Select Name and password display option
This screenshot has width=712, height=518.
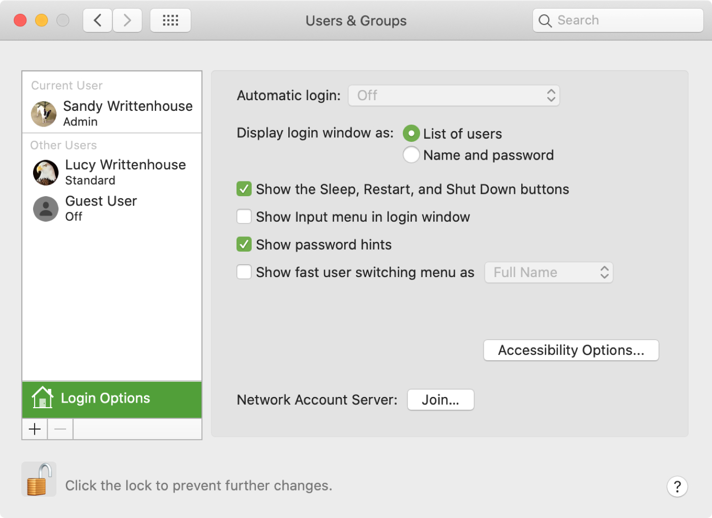[411, 155]
